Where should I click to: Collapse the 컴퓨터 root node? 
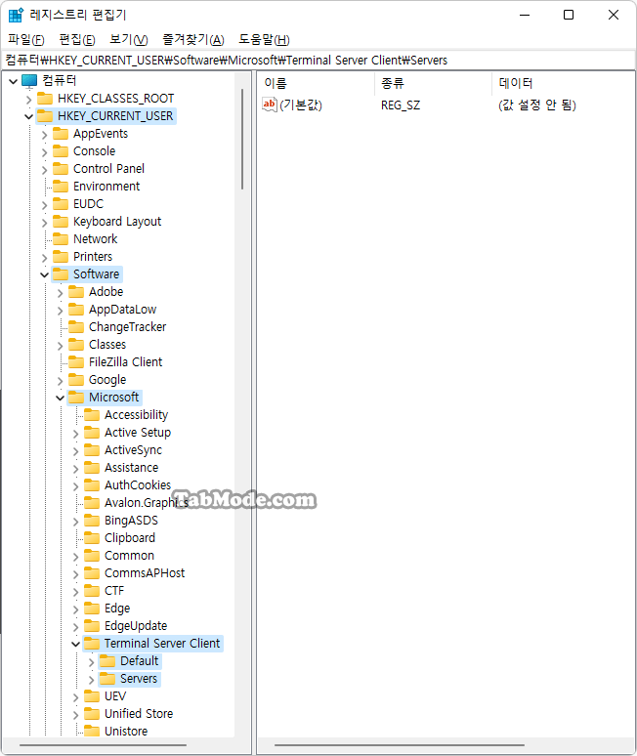click(14, 81)
